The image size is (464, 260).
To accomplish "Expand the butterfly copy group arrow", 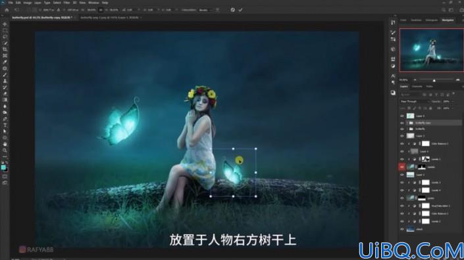I will point(407,123).
